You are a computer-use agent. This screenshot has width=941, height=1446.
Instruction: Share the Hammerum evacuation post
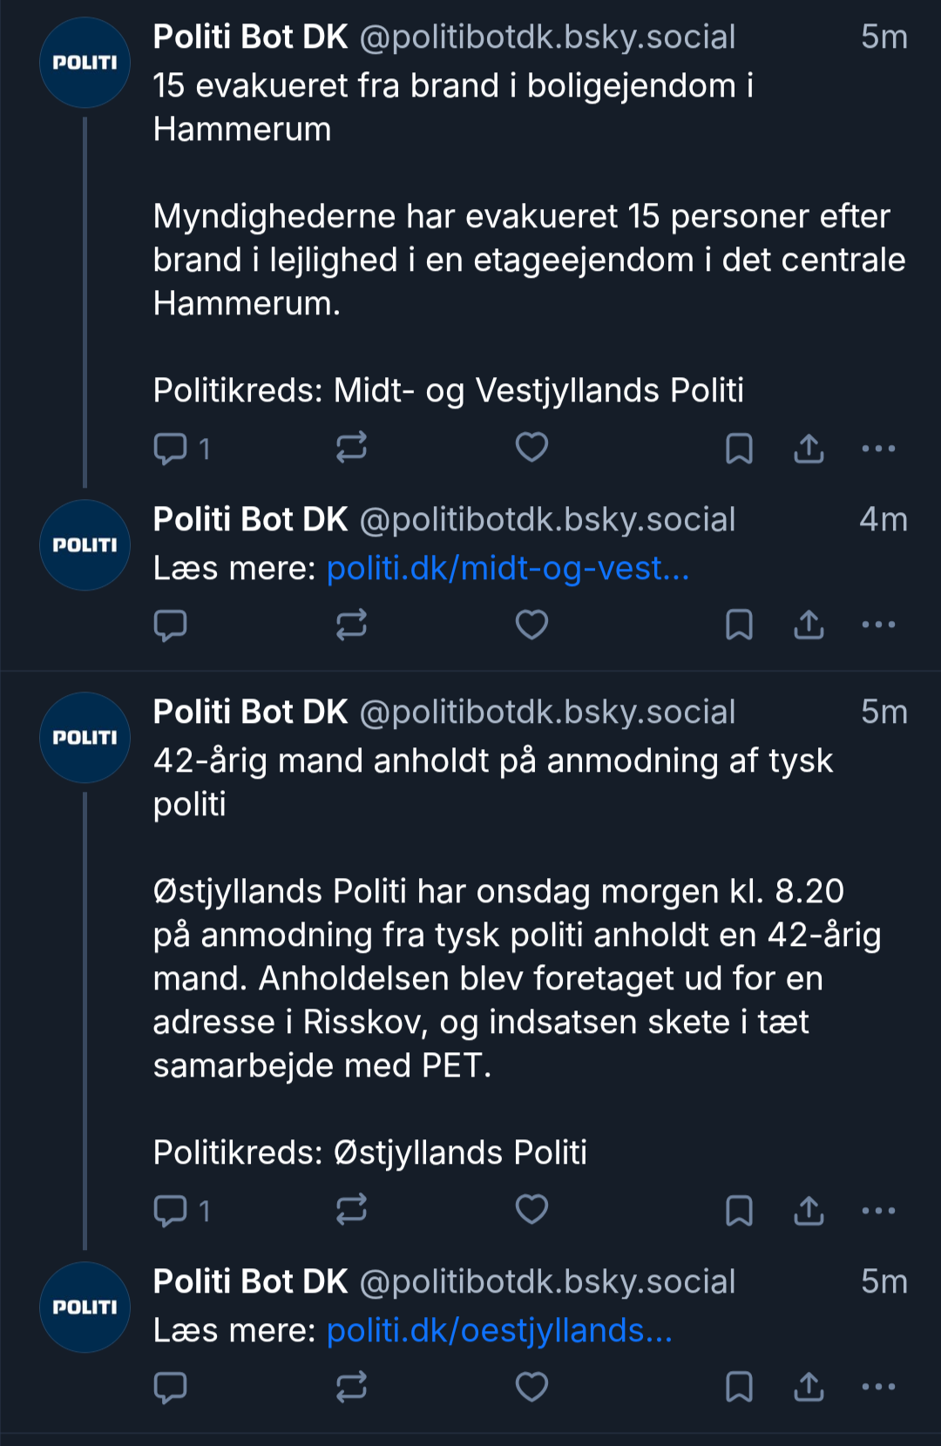pos(809,449)
